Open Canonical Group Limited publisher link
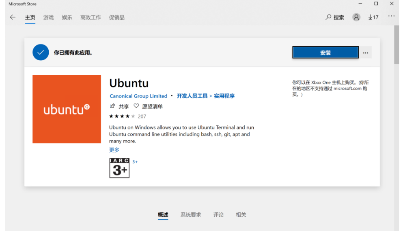The height and width of the screenshot is (231, 405). pos(138,96)
